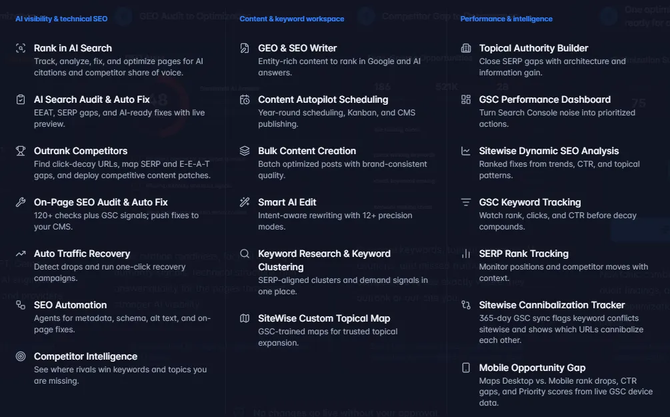Click the AI visibility & technical SEO heading
The image size is (670, 417).
point(61,19)
